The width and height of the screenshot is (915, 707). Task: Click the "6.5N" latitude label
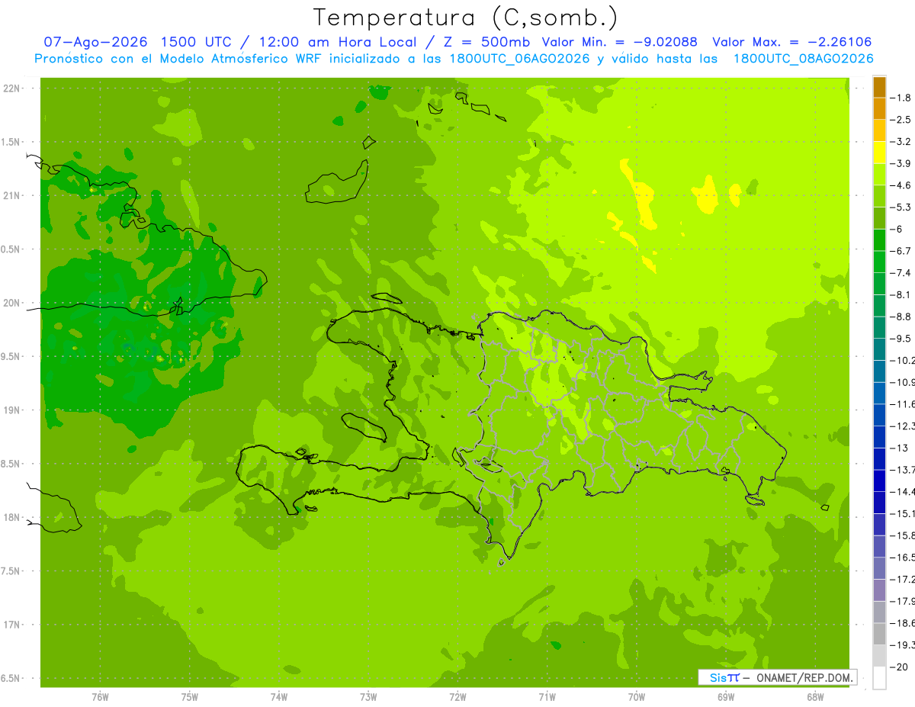11,678
